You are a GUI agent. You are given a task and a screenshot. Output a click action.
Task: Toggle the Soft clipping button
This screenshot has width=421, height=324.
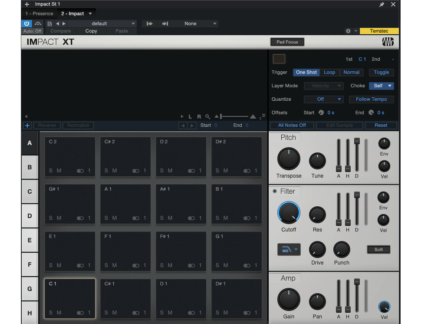378,250
